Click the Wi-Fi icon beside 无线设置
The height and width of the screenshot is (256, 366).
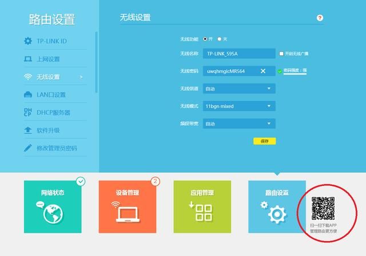[x=28, y=77]
